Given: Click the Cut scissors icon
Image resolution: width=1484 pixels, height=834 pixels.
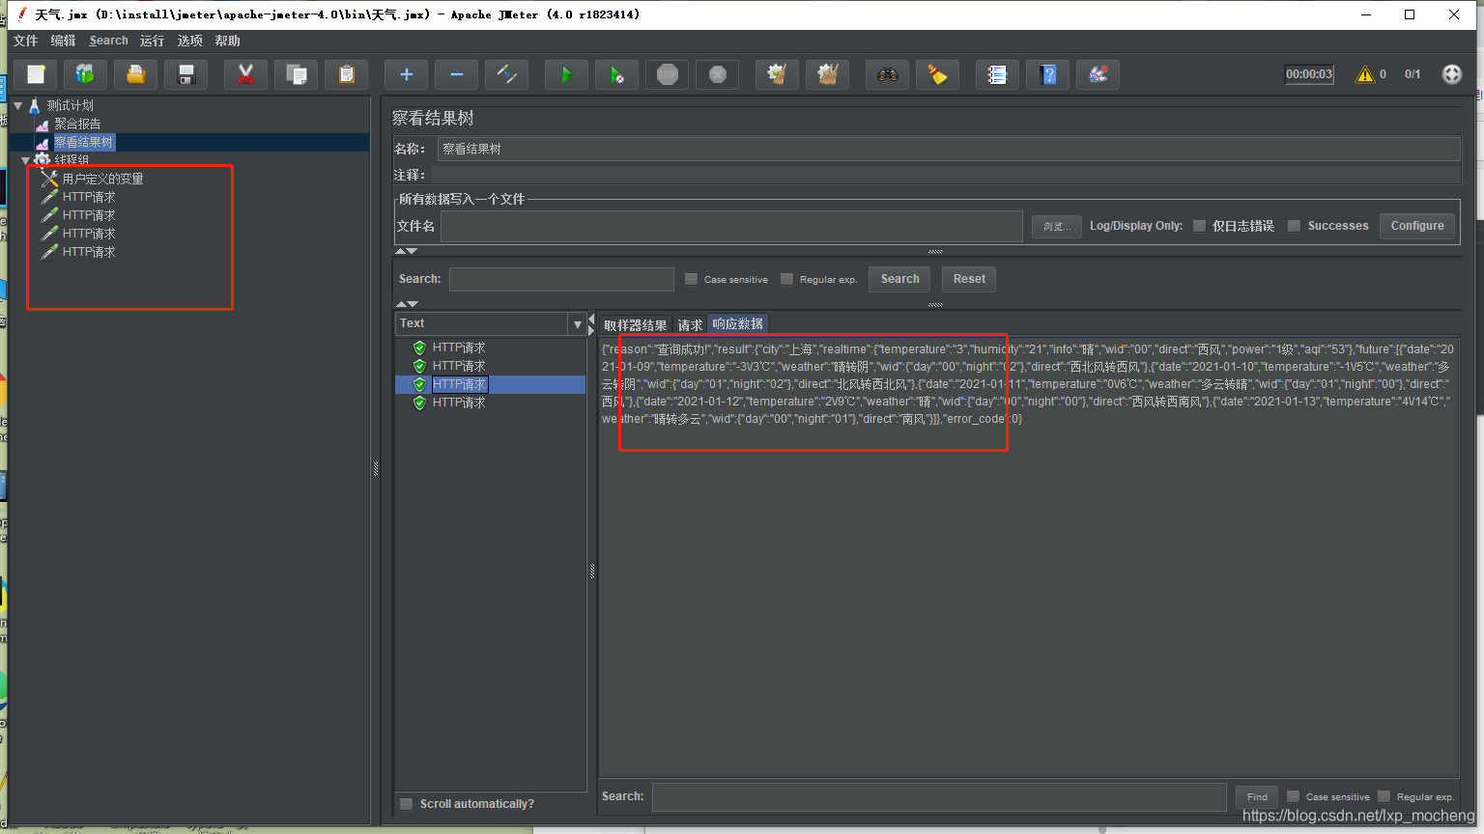Looking at the screenshot, I should (x=246, y=74).
